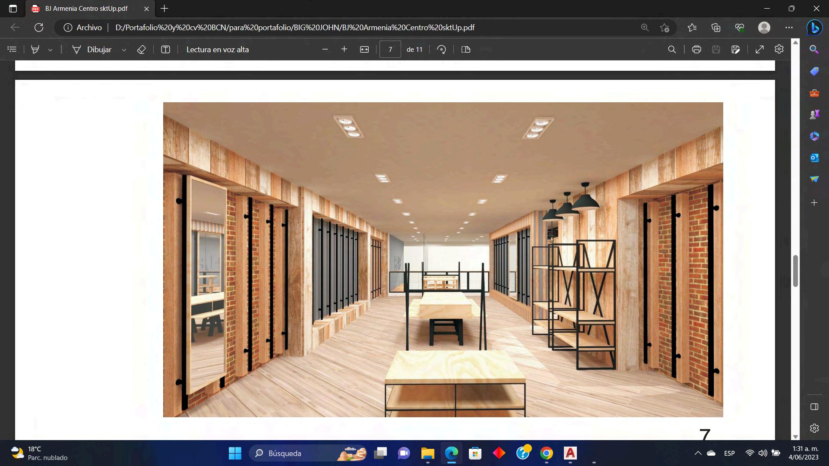Zoom out with the minus button
The height and width of the screenshot is (466, 829).
pyautogui.click(x=325, y=49)
